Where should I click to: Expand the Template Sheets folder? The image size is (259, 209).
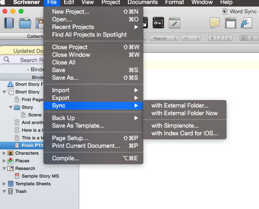click(4, 184)
